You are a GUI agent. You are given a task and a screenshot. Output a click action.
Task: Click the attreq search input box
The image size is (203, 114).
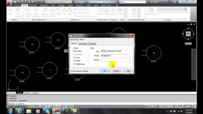point(133,2)
